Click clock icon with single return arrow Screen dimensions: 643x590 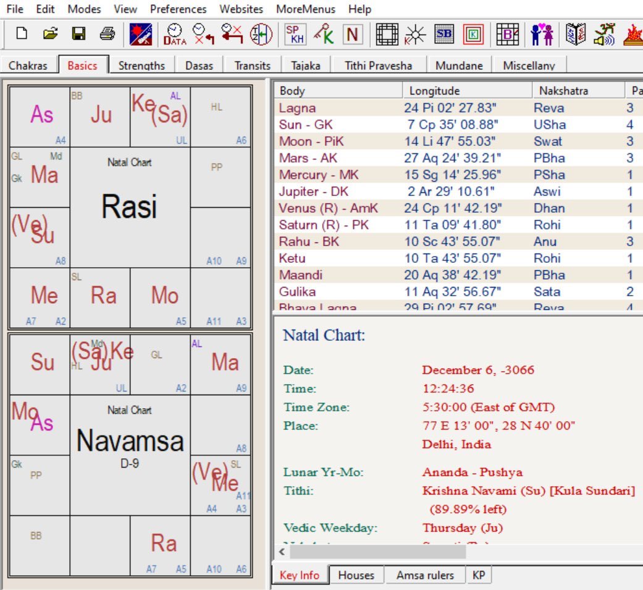click(x=204, y=34)
